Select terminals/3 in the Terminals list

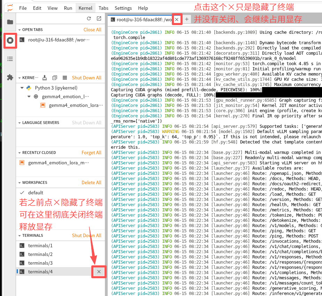[61, 263]
